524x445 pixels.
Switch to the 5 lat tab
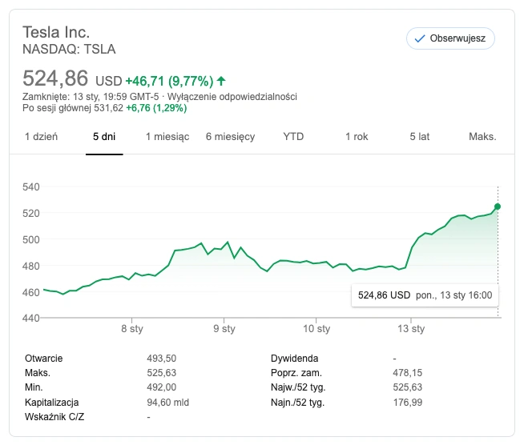(420, 137)
